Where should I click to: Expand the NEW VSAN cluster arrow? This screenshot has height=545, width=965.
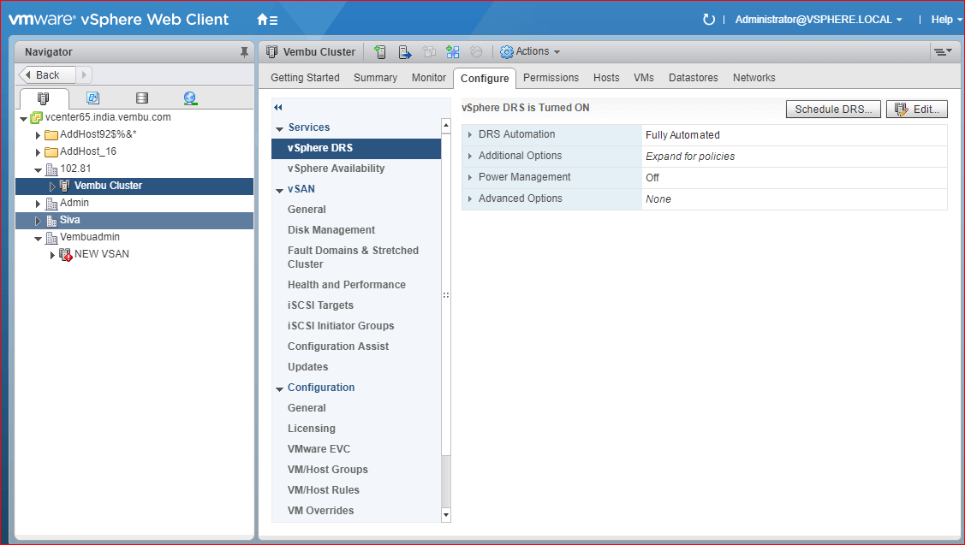pyautogui.click(x=52, y=255)
